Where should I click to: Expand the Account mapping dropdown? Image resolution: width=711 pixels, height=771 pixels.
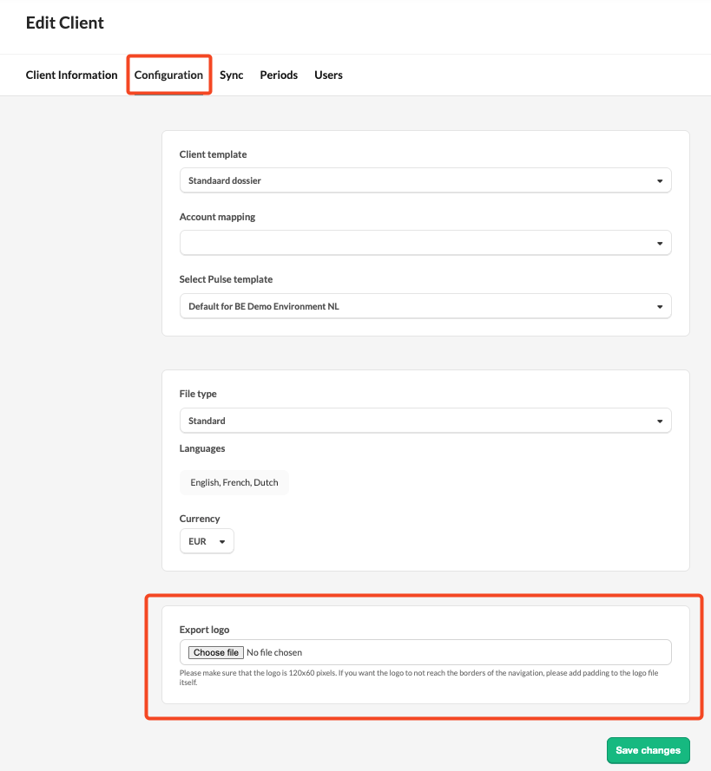[x=425, y=243]
